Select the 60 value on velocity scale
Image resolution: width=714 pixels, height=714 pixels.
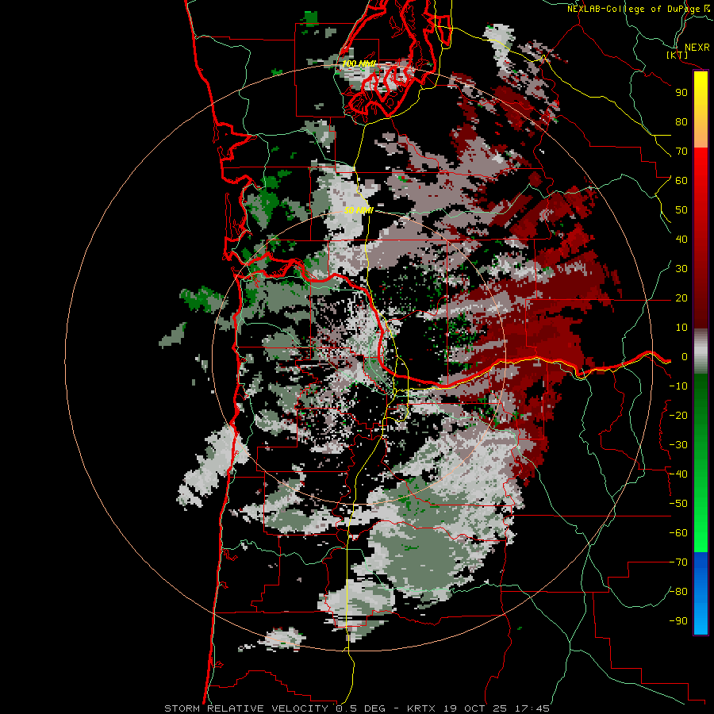(681, 181)
